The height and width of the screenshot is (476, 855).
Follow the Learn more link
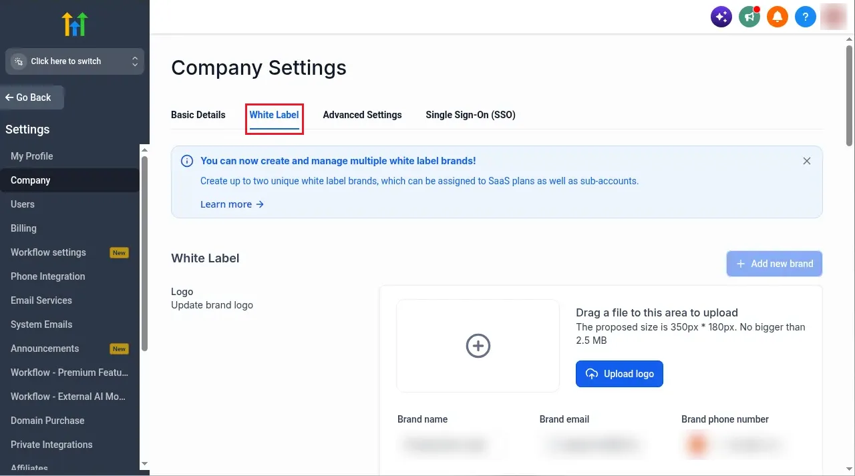point(232,204)
